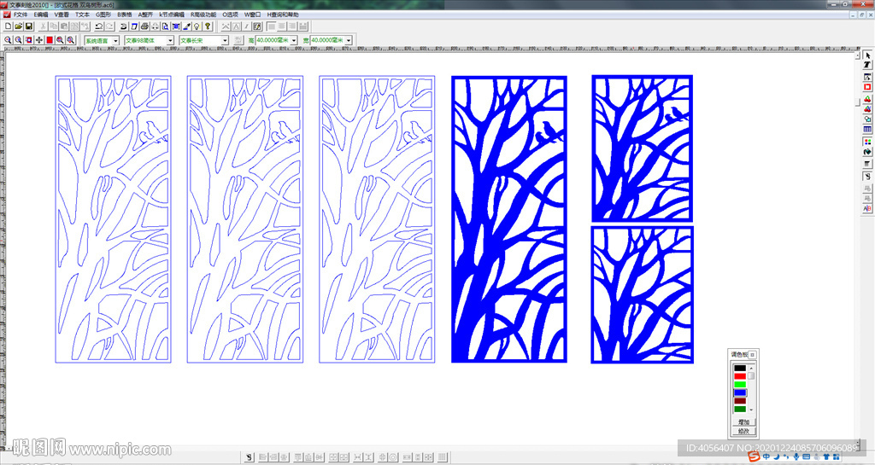Click the AB text icon on right toolbar
This screenshot has width=875, height=465.
868,209
